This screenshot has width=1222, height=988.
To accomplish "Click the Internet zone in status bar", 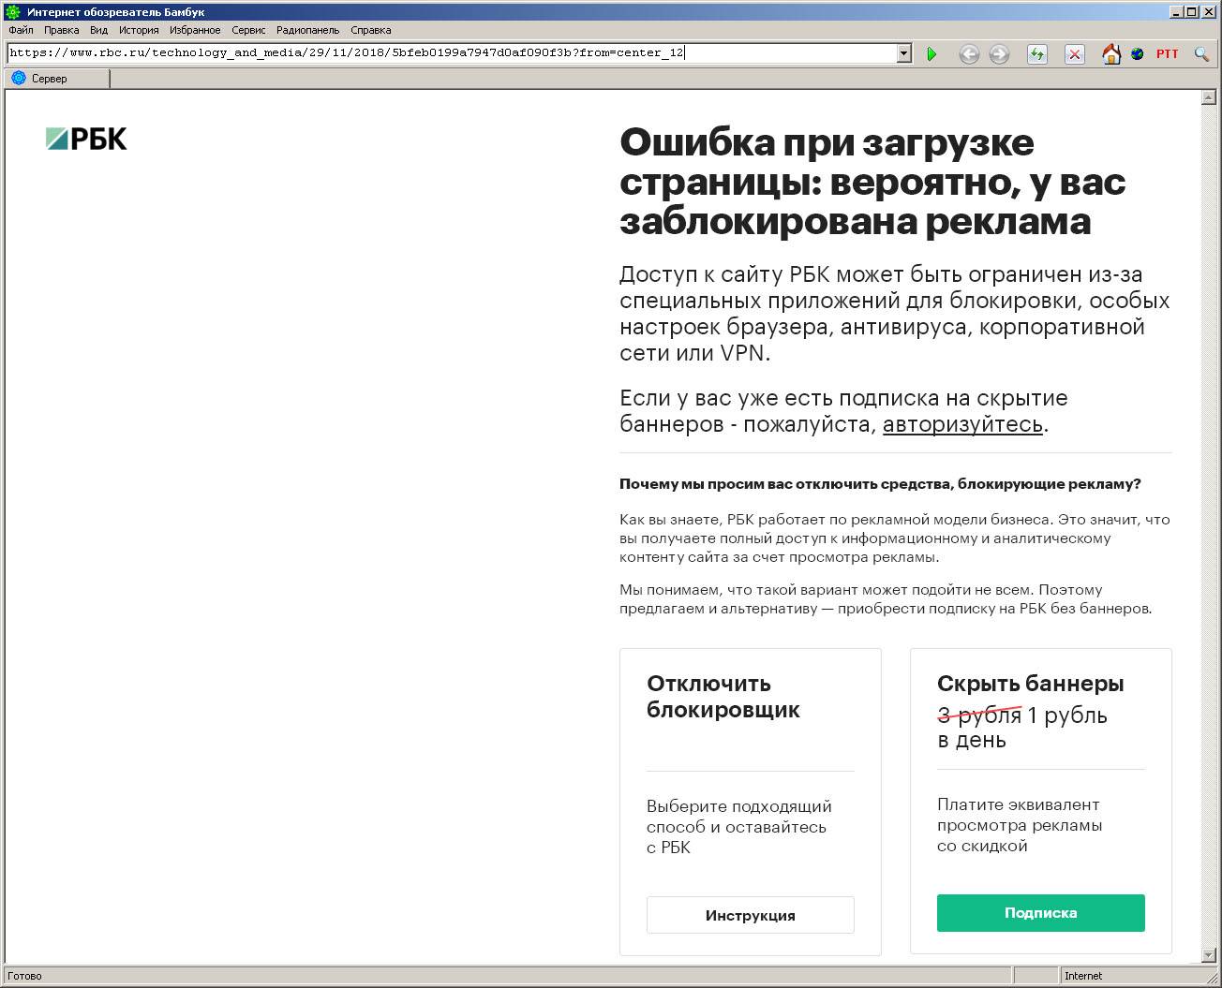I will (1083, 976).
